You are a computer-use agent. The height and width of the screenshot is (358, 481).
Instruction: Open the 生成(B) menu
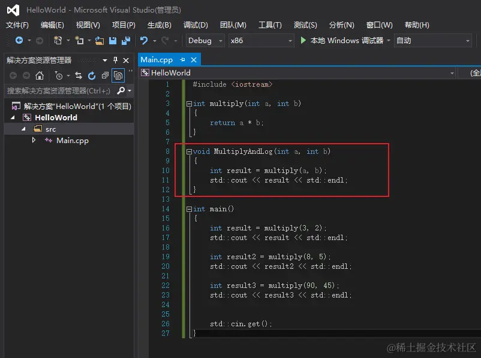click(x=159, y=25)
